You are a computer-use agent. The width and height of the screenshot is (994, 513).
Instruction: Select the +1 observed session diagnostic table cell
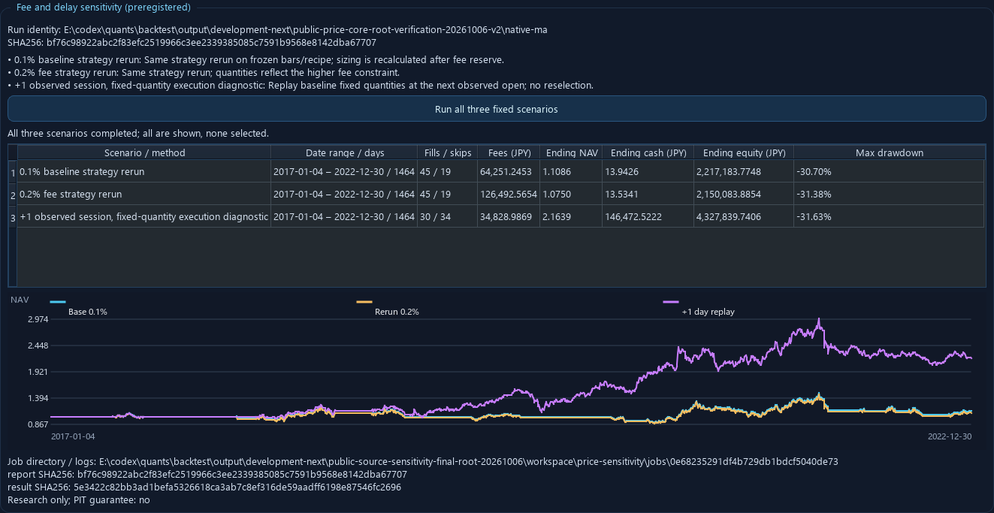[x=144, y=216]
